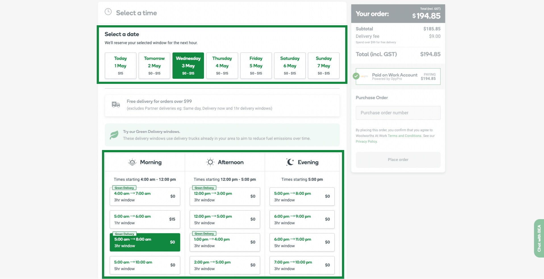The height and width of the screenshot is (279, 544).
Task: Click the clock icon beside Select a time
Action: [108, 12]
